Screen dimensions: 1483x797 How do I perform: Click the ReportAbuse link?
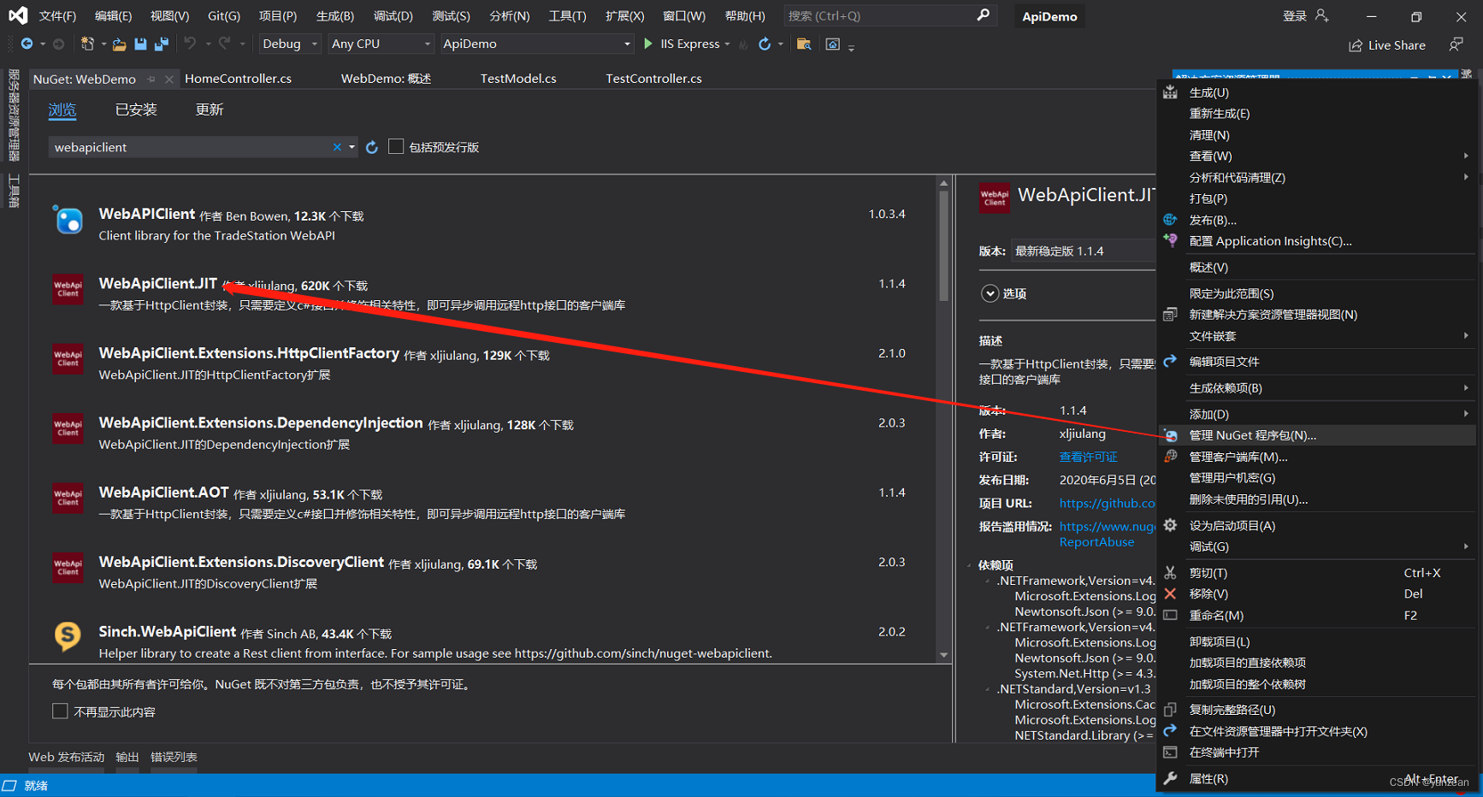[1096, 542]
